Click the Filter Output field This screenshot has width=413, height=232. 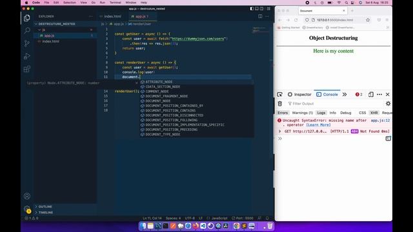point(335,104)
